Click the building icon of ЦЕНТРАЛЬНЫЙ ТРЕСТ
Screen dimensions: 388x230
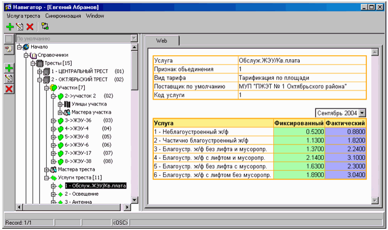(47, 72)
